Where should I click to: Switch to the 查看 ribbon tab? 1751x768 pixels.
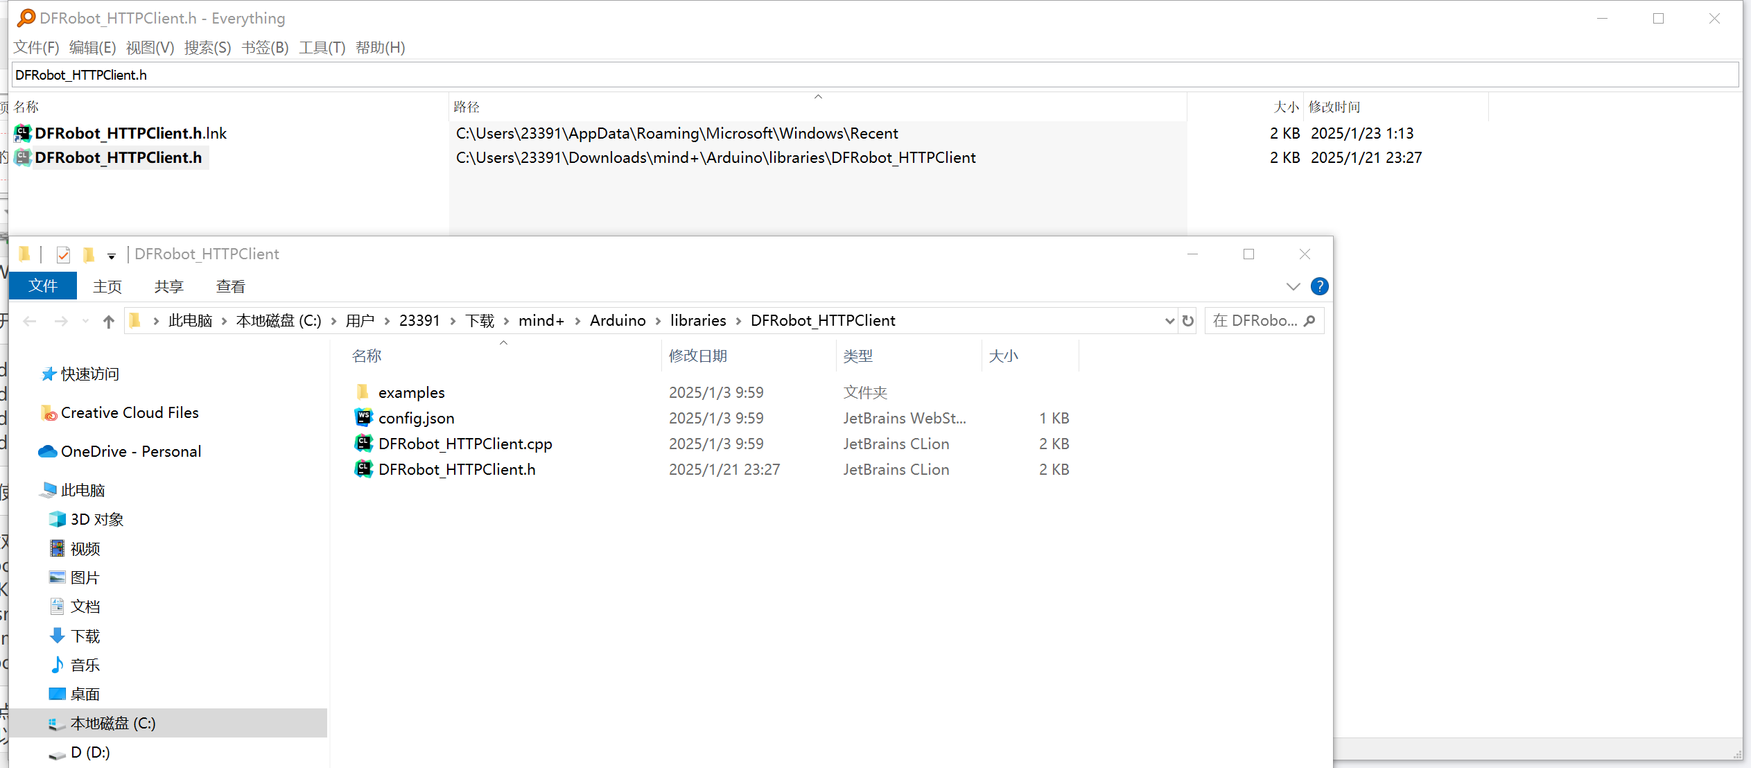pos(231,287)
